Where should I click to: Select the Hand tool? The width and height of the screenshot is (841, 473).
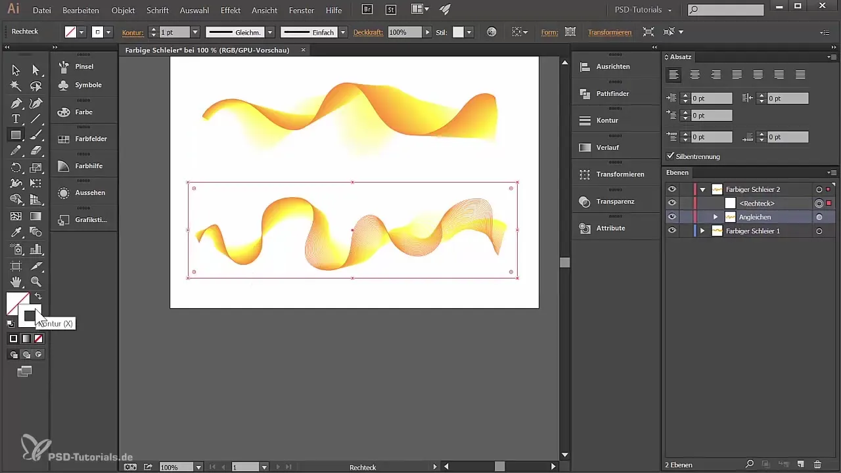16,281
